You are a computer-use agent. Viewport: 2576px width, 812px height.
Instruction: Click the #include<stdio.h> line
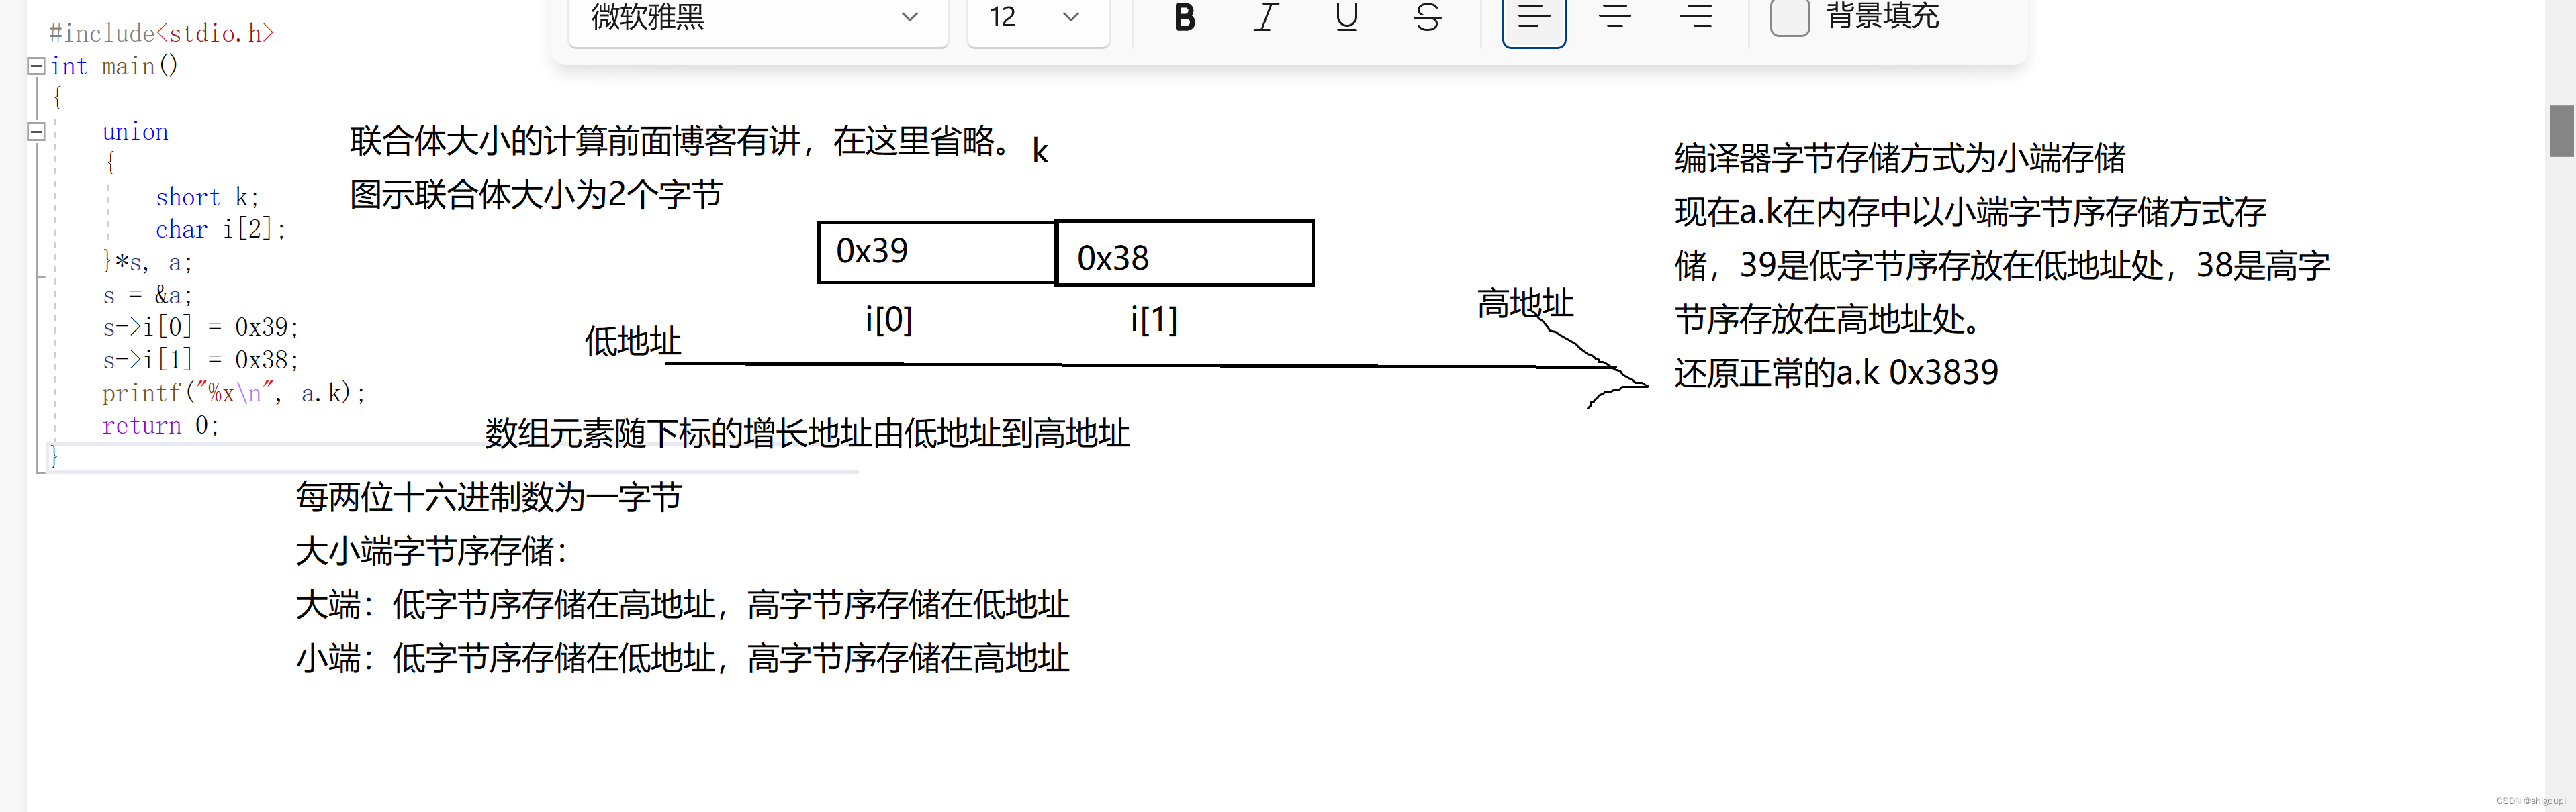pyautogui.click(x=161, y=33)
